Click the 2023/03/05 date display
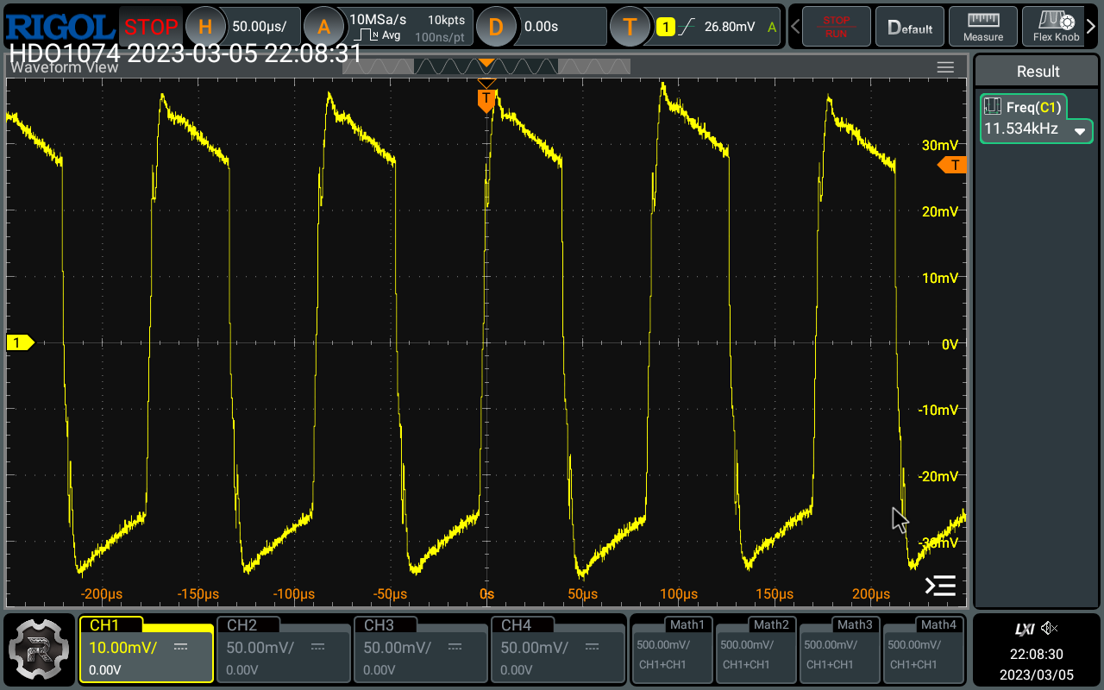Screen dimensions: 1104x690 click(x=1037, y=674)
